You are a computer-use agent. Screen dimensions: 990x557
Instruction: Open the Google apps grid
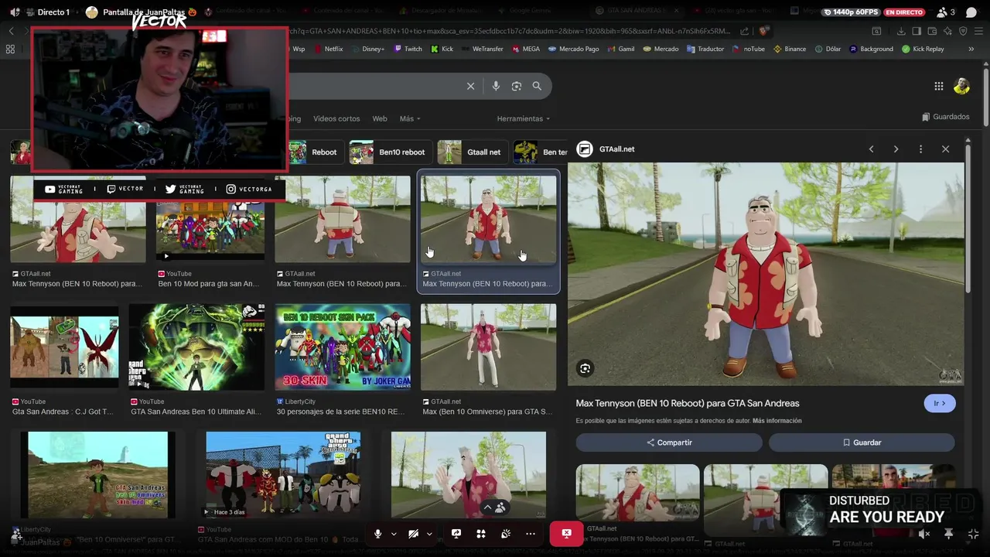(938, 86)
